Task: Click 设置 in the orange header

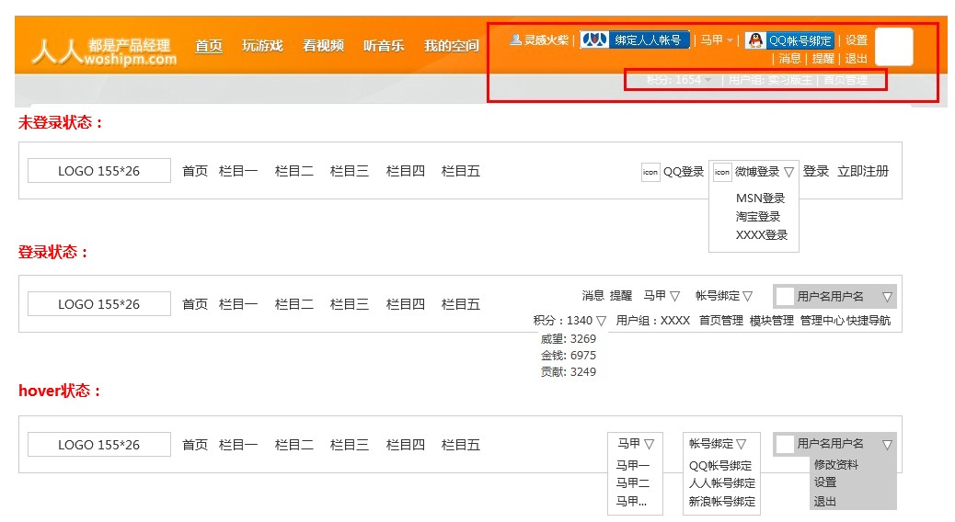Action: tap(857, 40)
